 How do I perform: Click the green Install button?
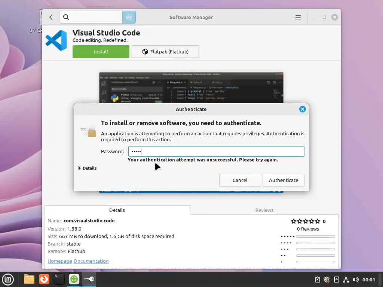point(101,52)
